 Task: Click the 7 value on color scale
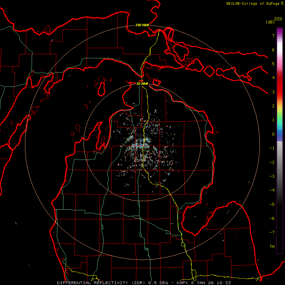coord(273,35)
